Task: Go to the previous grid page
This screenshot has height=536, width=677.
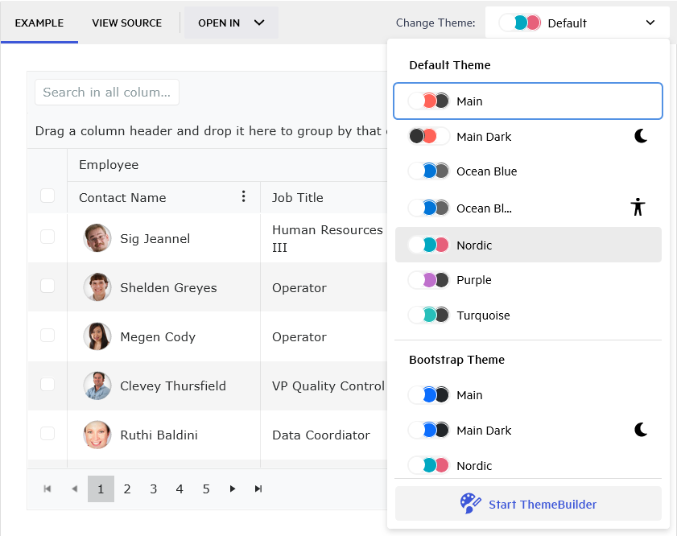Action: [74, 489]
